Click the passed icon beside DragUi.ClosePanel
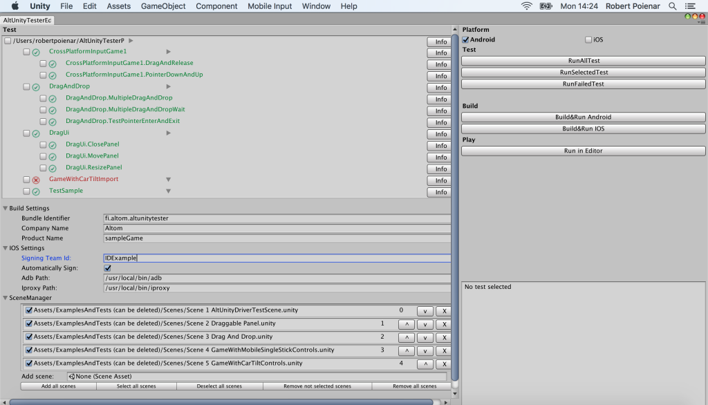The image size is (708, 405). 53,145
